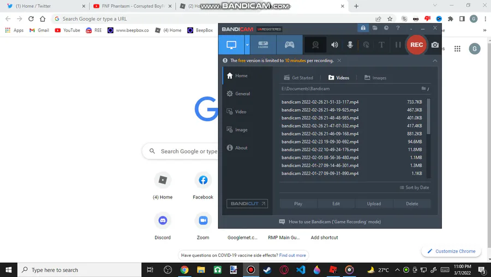The width and height of the screenshot is (491, 277).
Task: Switch to Videos tab
Action: point(338,77)
